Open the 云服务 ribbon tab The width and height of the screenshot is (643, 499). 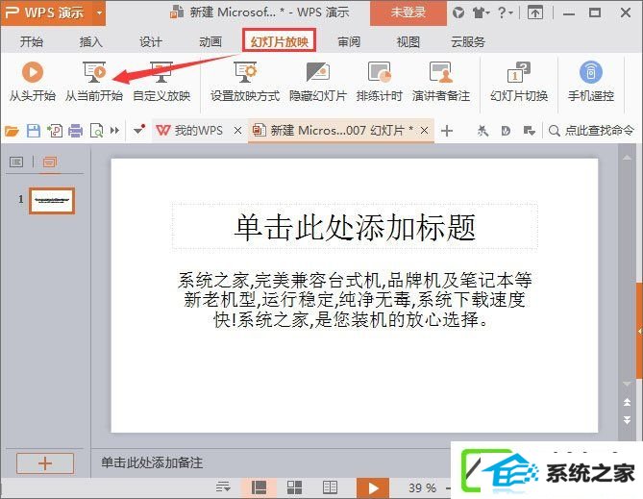(468, 41)
